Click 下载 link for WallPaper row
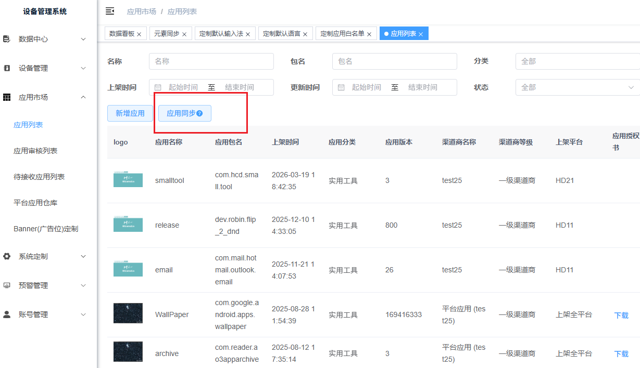Image resolution: width=640 pixels, height=368 pixels. 621,315
